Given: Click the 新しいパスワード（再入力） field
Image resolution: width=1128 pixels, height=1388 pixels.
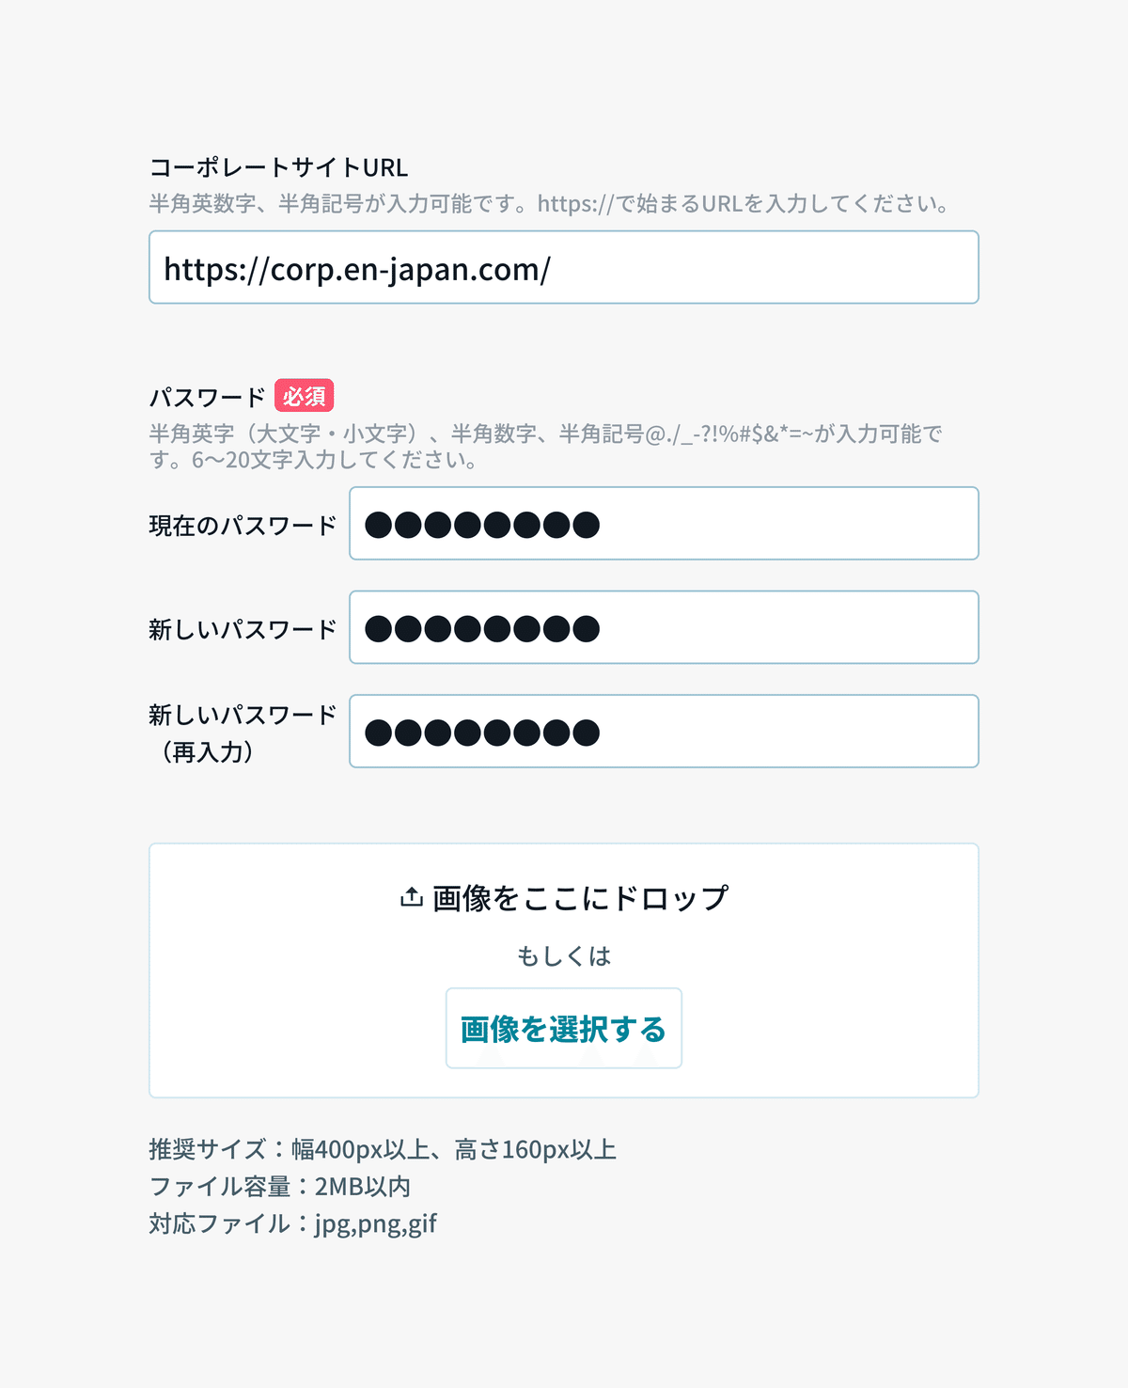Looking at the screenshot, I should point(664,731).
